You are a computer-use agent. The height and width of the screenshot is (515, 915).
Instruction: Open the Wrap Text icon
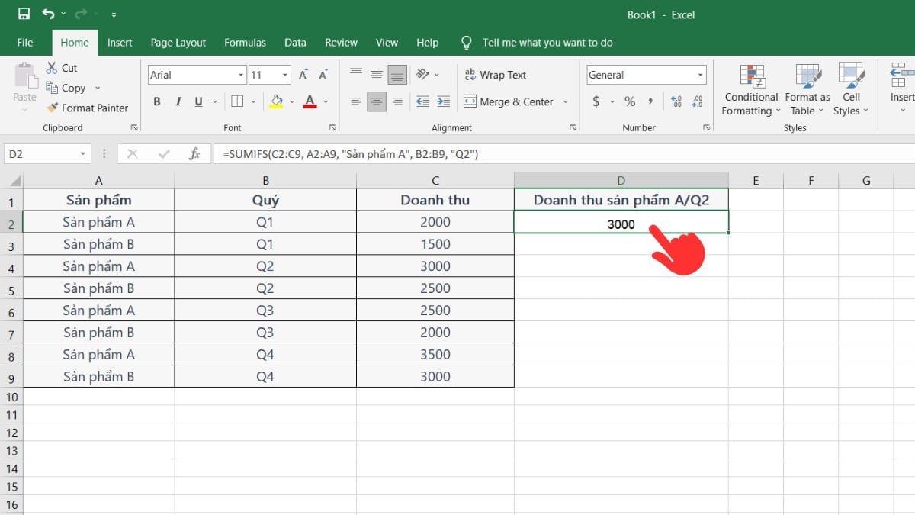click(471, 75)
